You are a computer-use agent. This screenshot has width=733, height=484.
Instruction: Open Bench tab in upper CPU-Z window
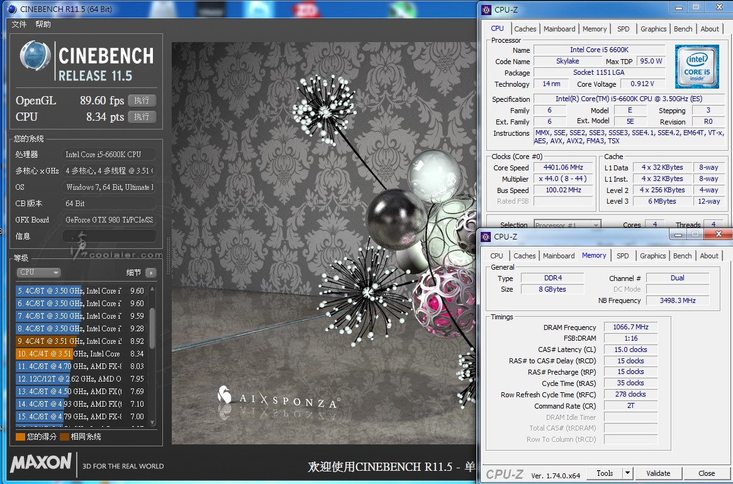click(x=683, y=29)
